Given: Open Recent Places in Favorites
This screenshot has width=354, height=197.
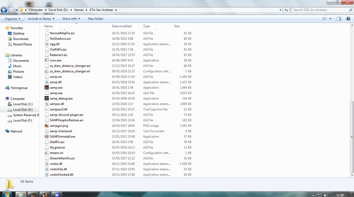Looking at the screenshot, I should coord(22,44).
